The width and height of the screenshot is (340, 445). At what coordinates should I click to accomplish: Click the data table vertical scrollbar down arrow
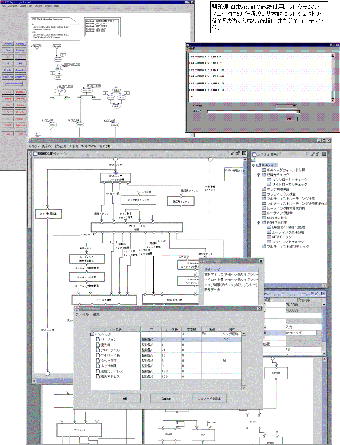[244, 388]
